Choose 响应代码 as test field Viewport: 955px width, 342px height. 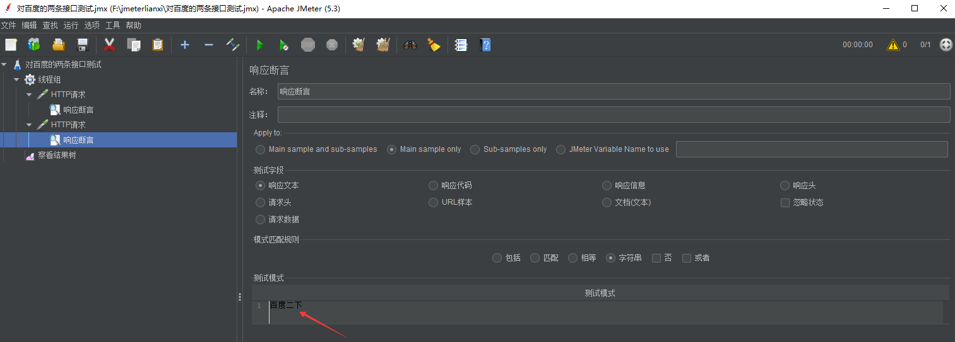point(450,185)
